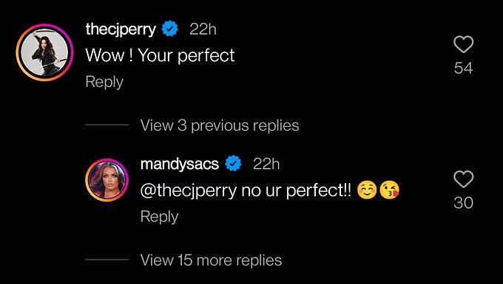
Task: Like thecjperry's comment with the heart icon
Action: pyautogui.click(x=464, y=44)
